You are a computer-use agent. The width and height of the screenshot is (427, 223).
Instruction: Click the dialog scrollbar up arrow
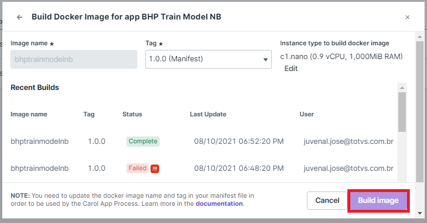pyautogui.click(x=420, y=37)
